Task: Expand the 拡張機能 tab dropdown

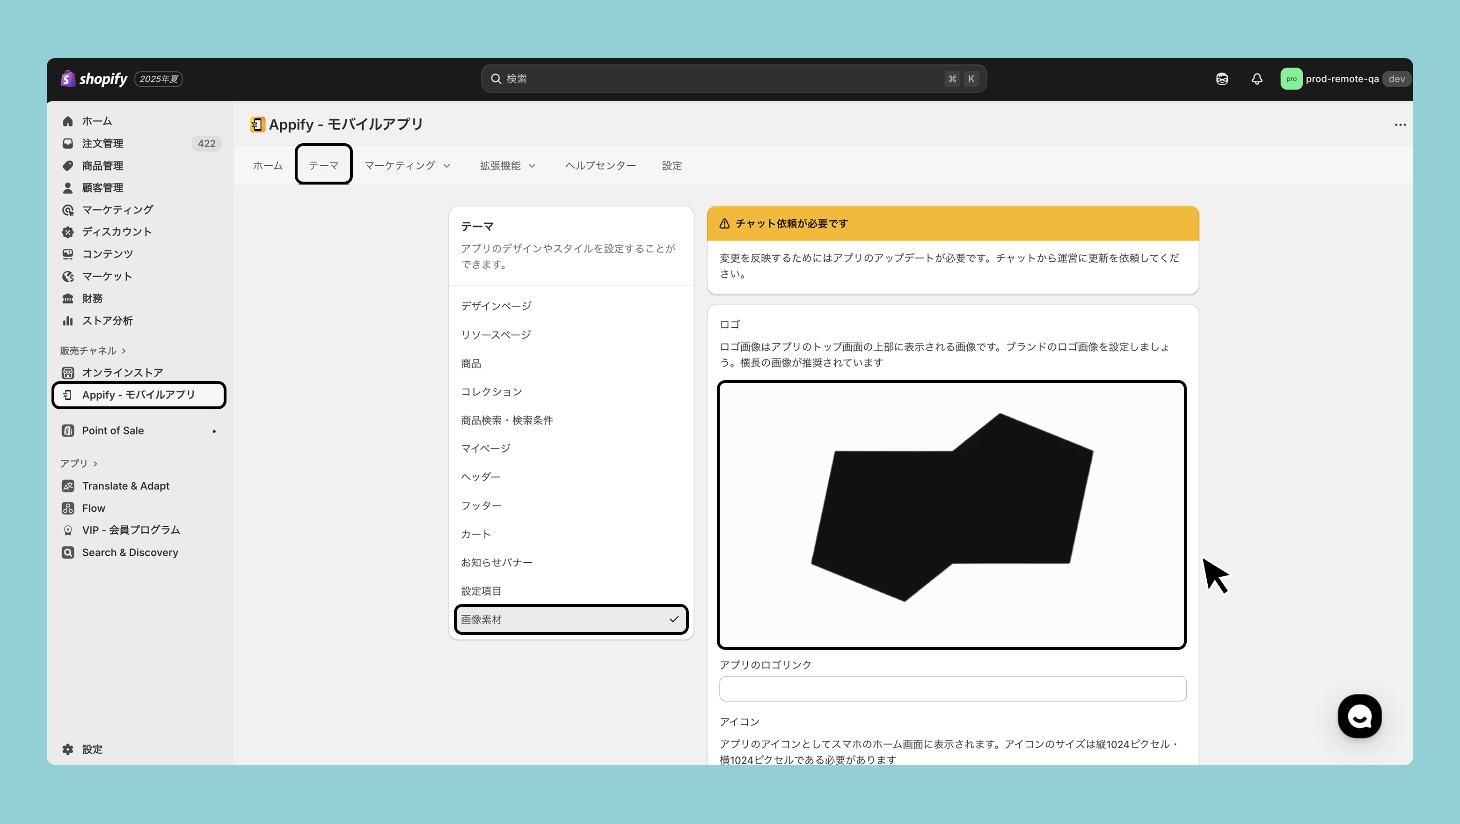Action: (507, 166)
